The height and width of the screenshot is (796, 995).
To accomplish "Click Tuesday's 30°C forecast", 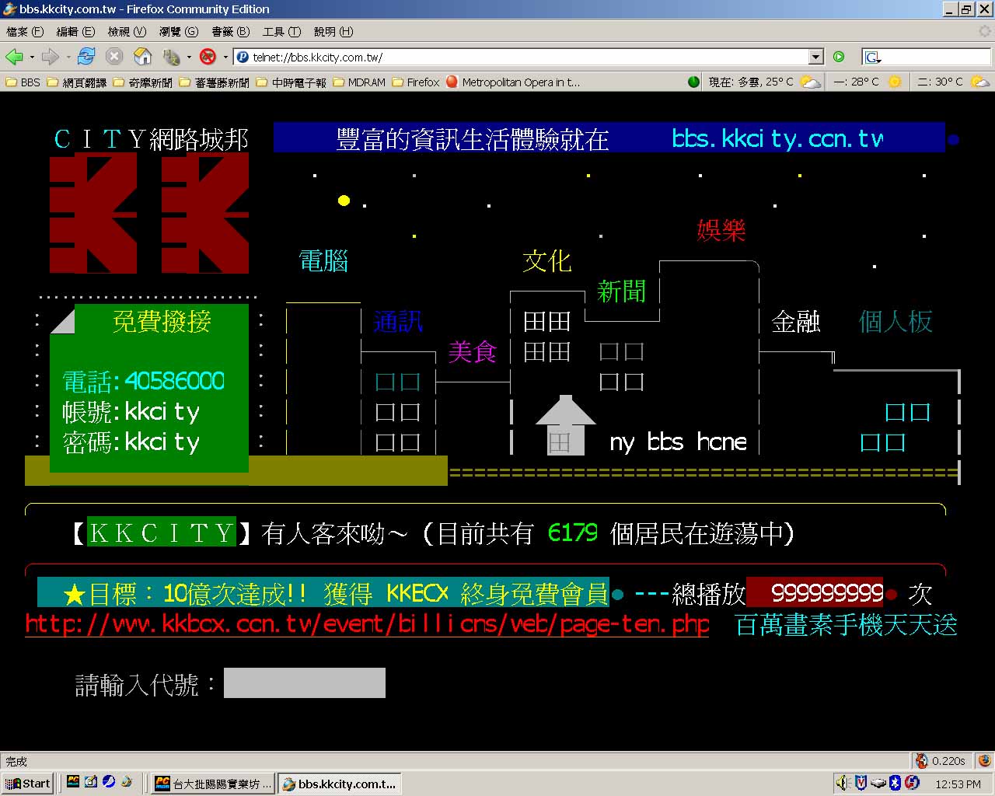I will pos(953,82).
